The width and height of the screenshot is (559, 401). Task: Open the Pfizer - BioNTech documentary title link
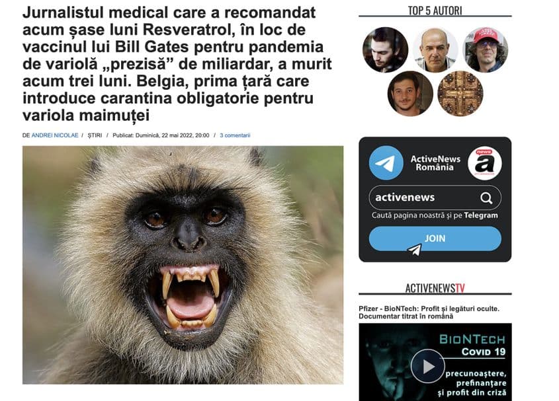[x=429, y=312]
